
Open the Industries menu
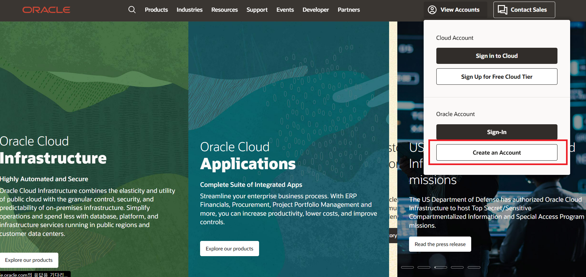(x=189, y=10)
